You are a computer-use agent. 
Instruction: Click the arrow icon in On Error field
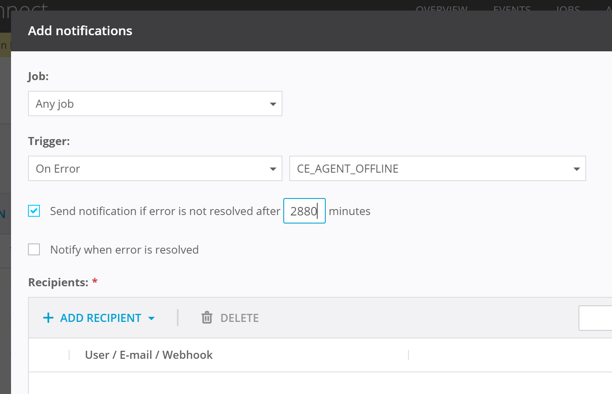[273, 169]
